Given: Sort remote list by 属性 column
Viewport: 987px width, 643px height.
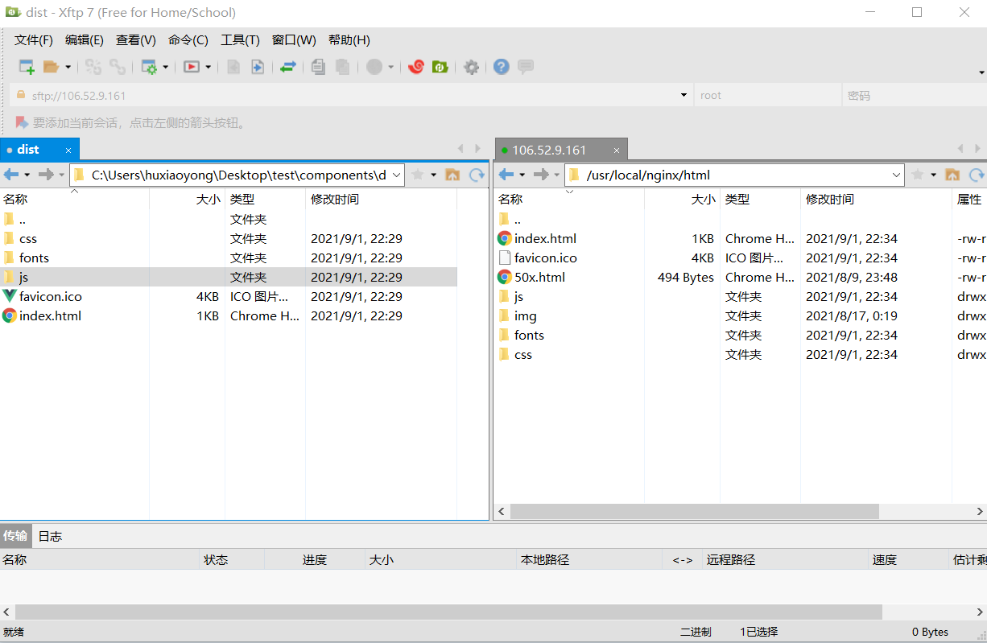Looking at the screenshot, I should pyautogui.click(x=969, y=199).
